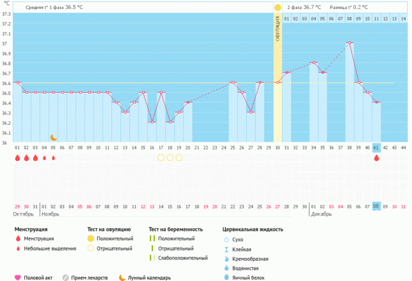Select highlighted cycle day 41 on axis
This screenshot has width=412, height=281.
pyautogui.click(x=376, y=148)
